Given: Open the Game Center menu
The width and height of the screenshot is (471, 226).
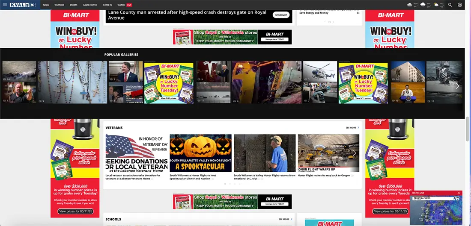Looking at the screenshot, I should point(90,5).
